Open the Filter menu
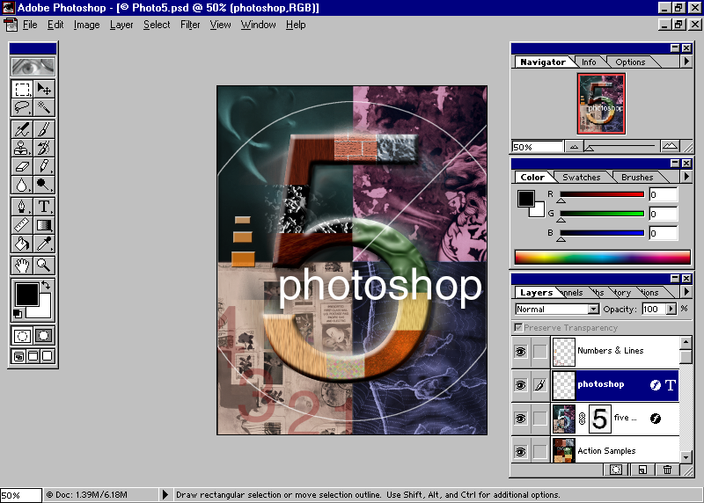Image resolution: width=704 pixels, height=503 pixels. pos(190,25)
